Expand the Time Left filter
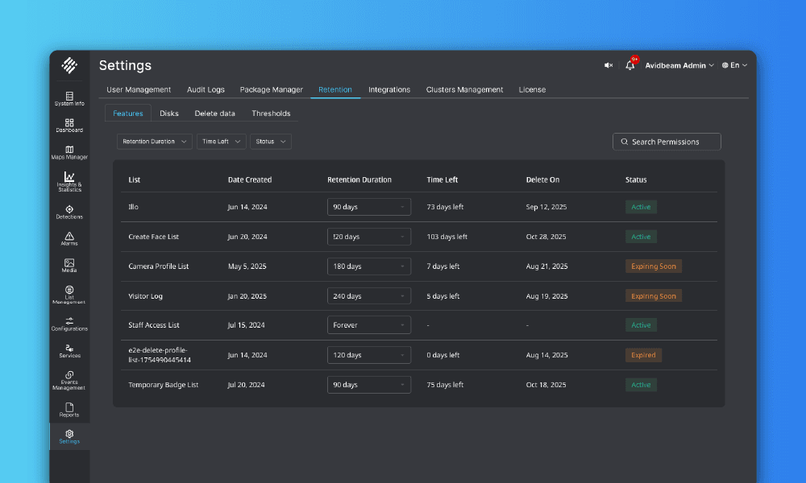 (x=221, y=141)
